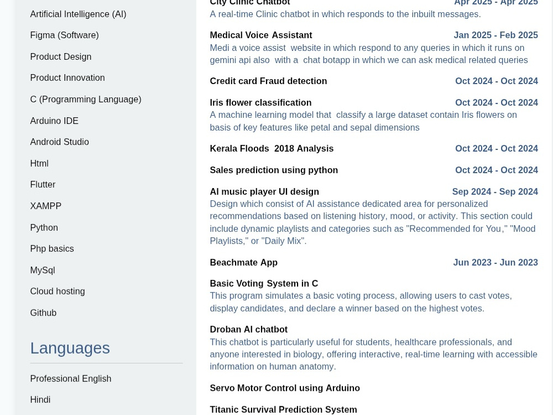Select the Kerala Floods 2018 Analysis date range
The height and width of the screenshot is (415, 553).
click(x=497, y=148)
